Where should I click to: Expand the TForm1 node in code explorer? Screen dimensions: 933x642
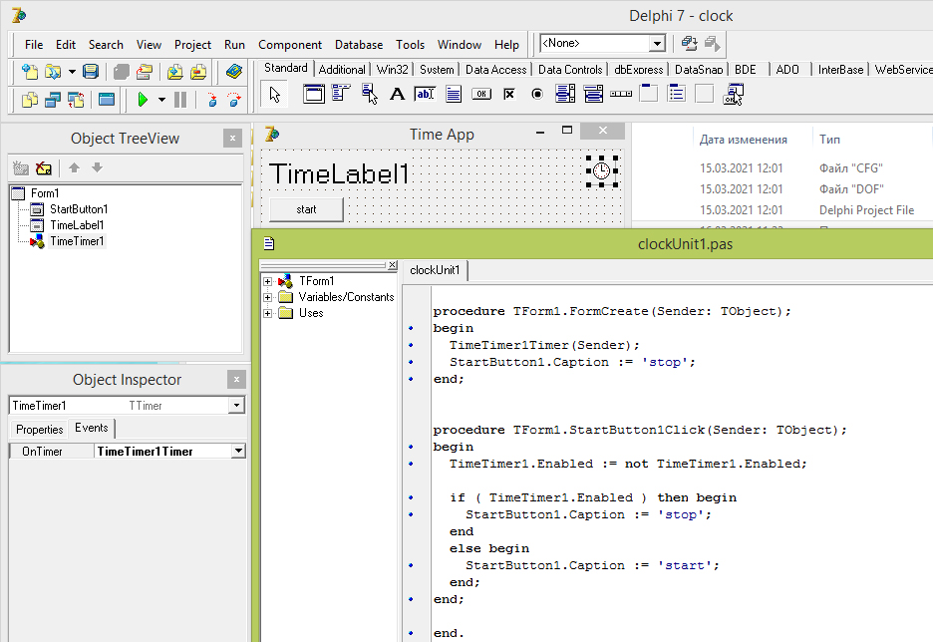(x=268, y=281)
